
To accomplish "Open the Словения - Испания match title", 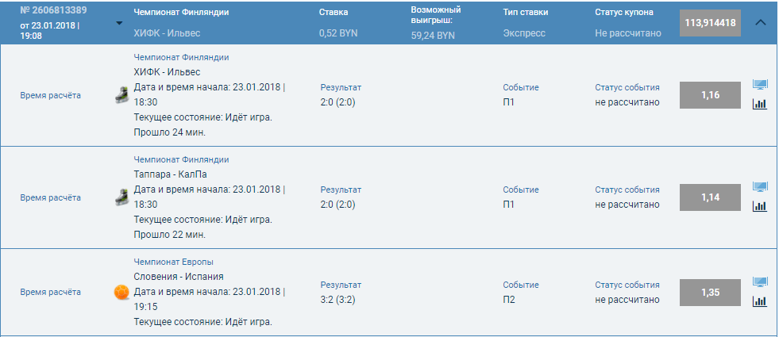I will click(179, 277).
